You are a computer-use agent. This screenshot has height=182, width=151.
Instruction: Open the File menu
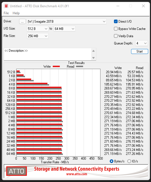coord(6,13)
